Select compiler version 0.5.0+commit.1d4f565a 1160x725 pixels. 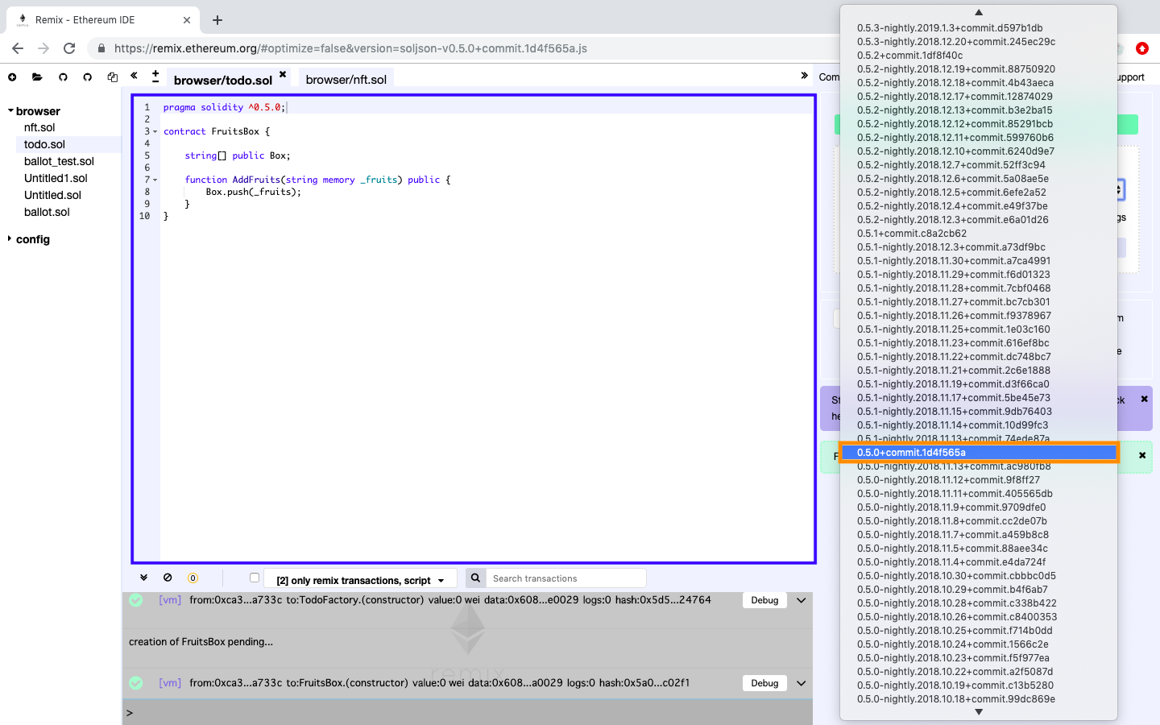(x=979, y=453)
